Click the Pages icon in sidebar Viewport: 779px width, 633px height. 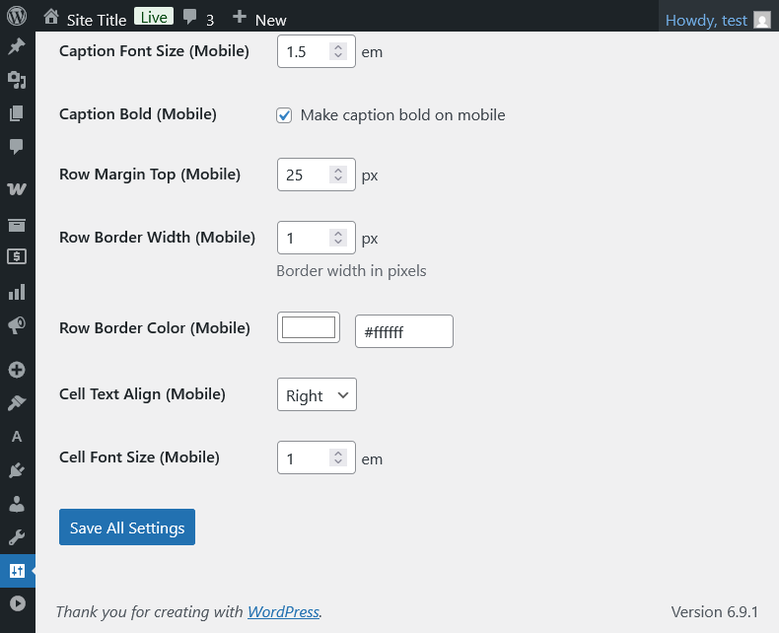point(17,112)
